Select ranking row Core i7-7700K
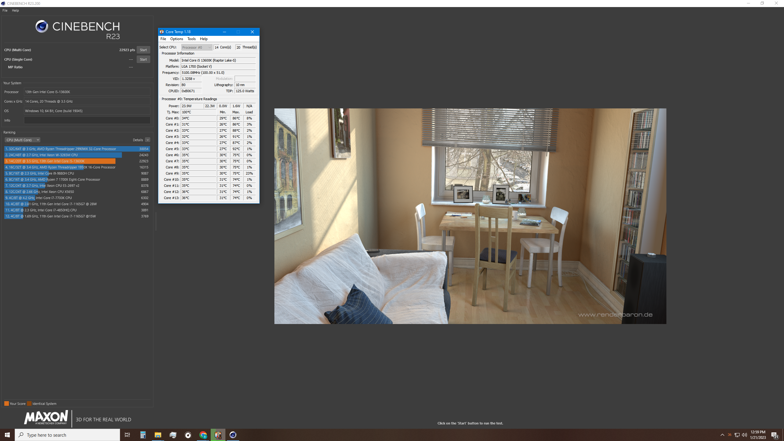 (x=77, y=198)
